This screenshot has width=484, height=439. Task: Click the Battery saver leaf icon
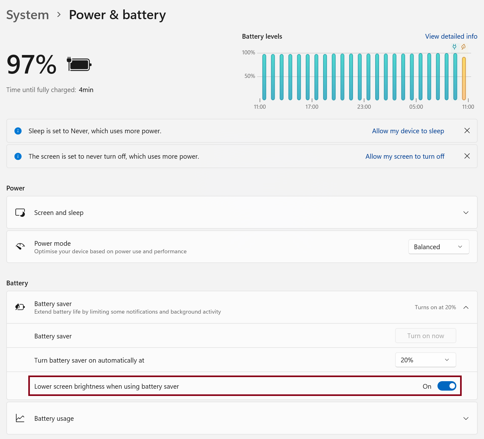[20, 307]
